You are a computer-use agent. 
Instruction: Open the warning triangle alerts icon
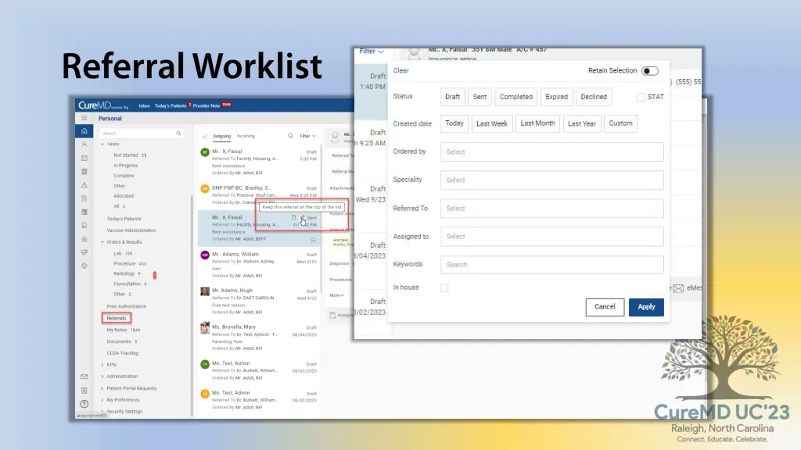84,184
